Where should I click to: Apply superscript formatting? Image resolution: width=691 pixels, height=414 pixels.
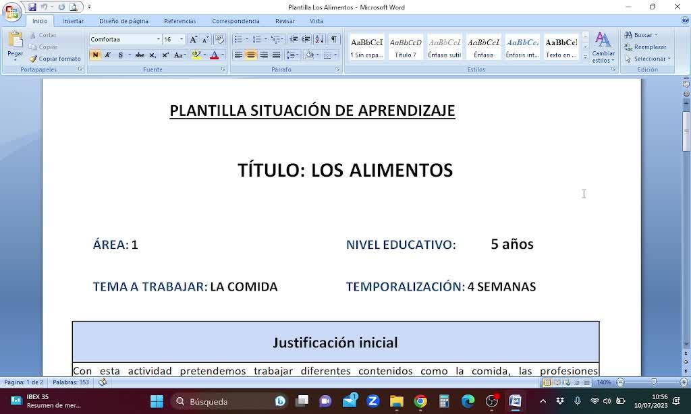[x=165, y=55]
